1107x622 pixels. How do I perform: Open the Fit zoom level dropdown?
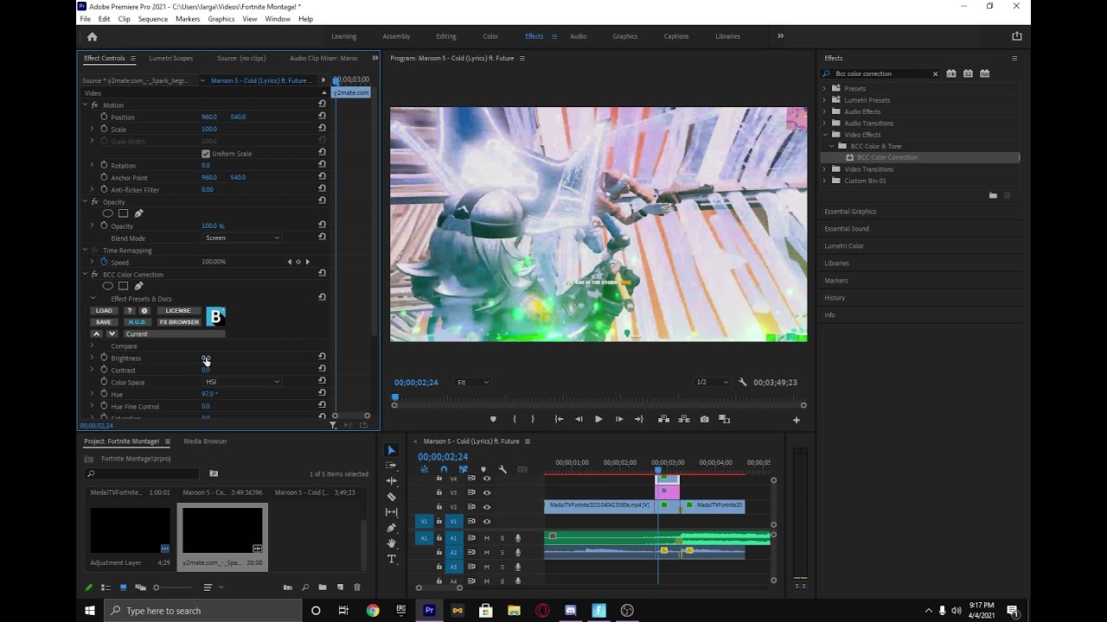472,382
